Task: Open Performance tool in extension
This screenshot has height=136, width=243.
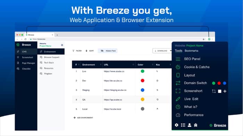Action: pyautogui.click(x=194, y=115)
